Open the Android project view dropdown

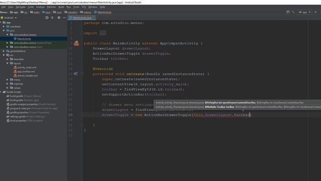9,18
